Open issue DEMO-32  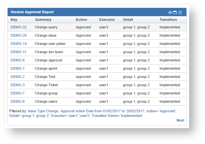19,27
